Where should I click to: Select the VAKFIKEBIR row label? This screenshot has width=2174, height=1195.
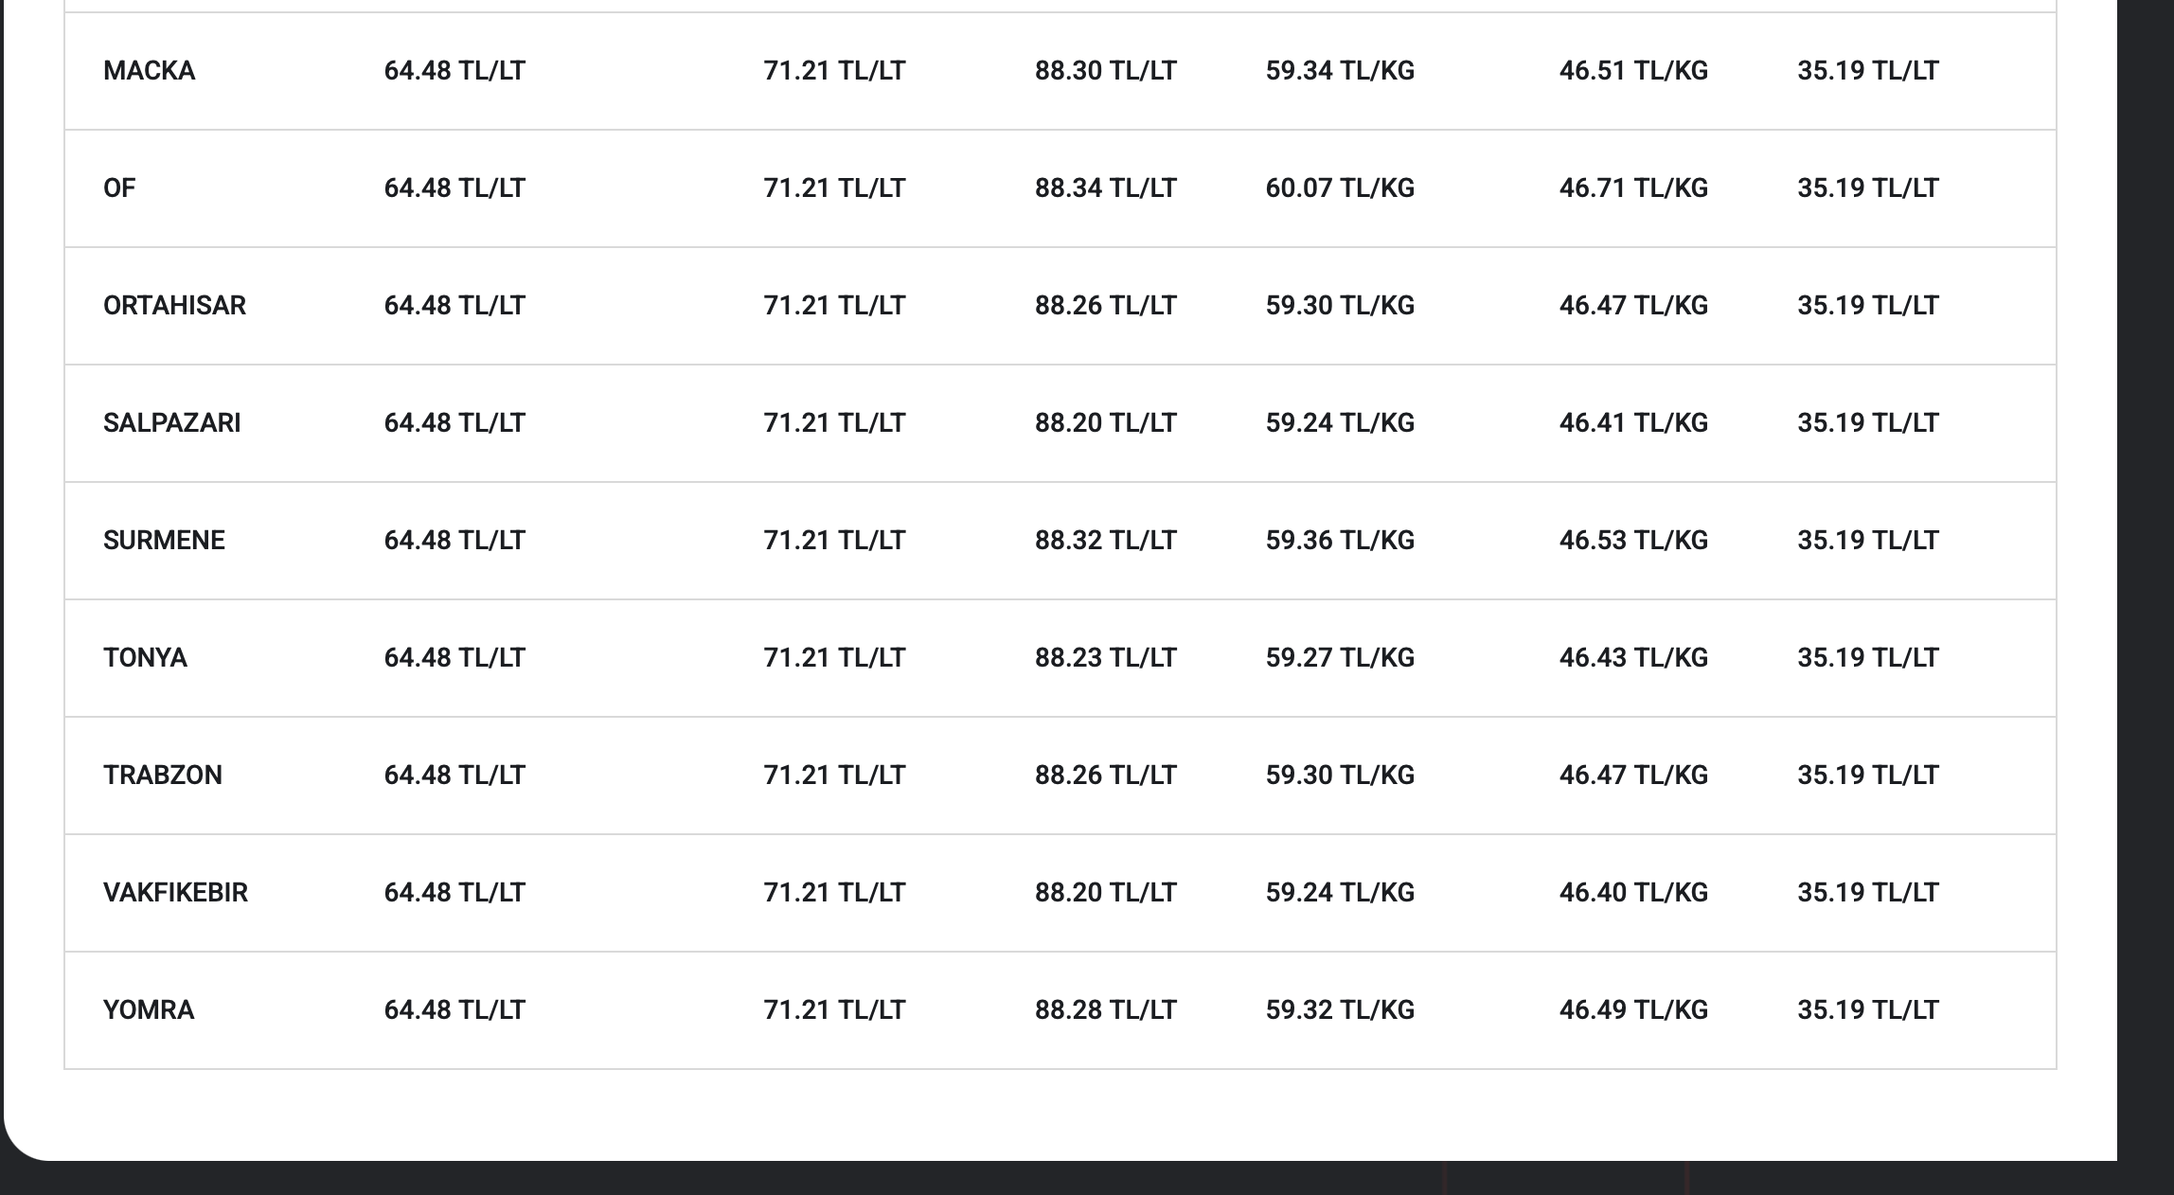point(175,893)
